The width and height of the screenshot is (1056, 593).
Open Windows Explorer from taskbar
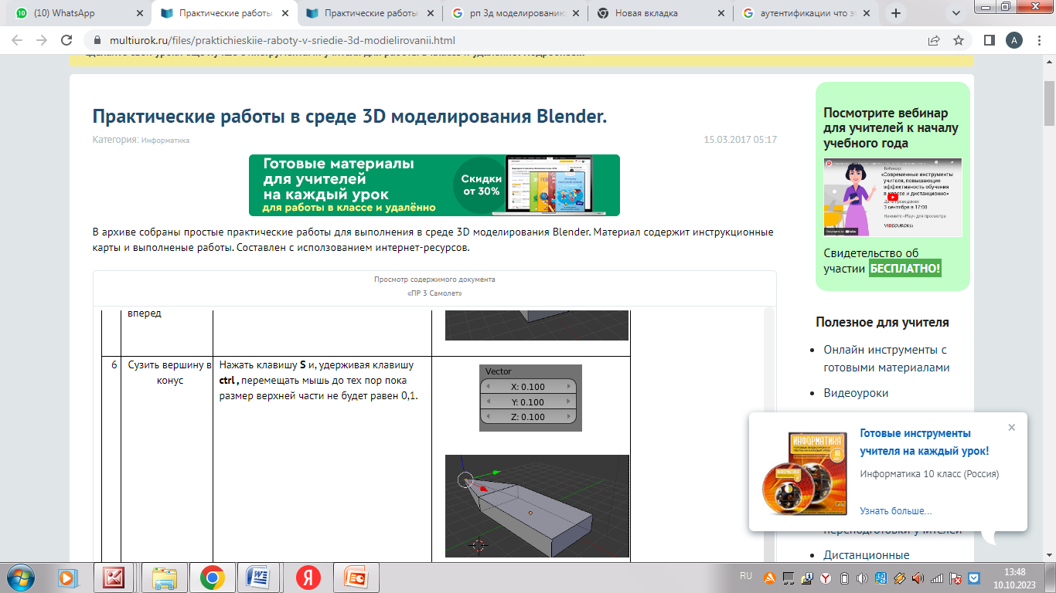pyautogui.click(x=165, y=577)
